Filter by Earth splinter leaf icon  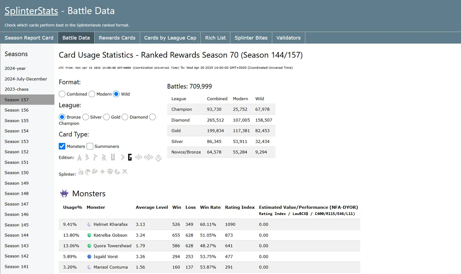tap(95, 172)
